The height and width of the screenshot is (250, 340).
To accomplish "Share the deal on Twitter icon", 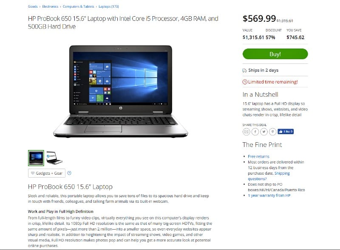I will (x=264, y=132).
